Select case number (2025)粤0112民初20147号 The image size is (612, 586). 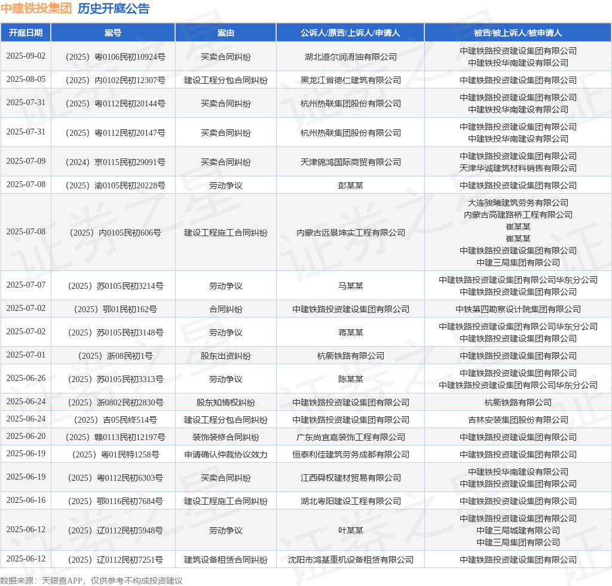coord(115,133)
